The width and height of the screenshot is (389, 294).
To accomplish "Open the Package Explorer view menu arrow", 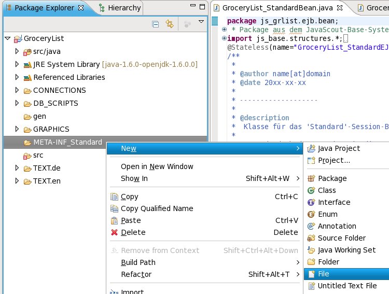I will click(201, 22).
